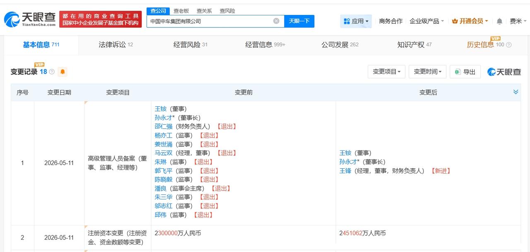Viewport: 530px width, 252px height.
Task: Select the 经营信息 999+ tab
Action: pyautogui.click(x=265, y=45)
